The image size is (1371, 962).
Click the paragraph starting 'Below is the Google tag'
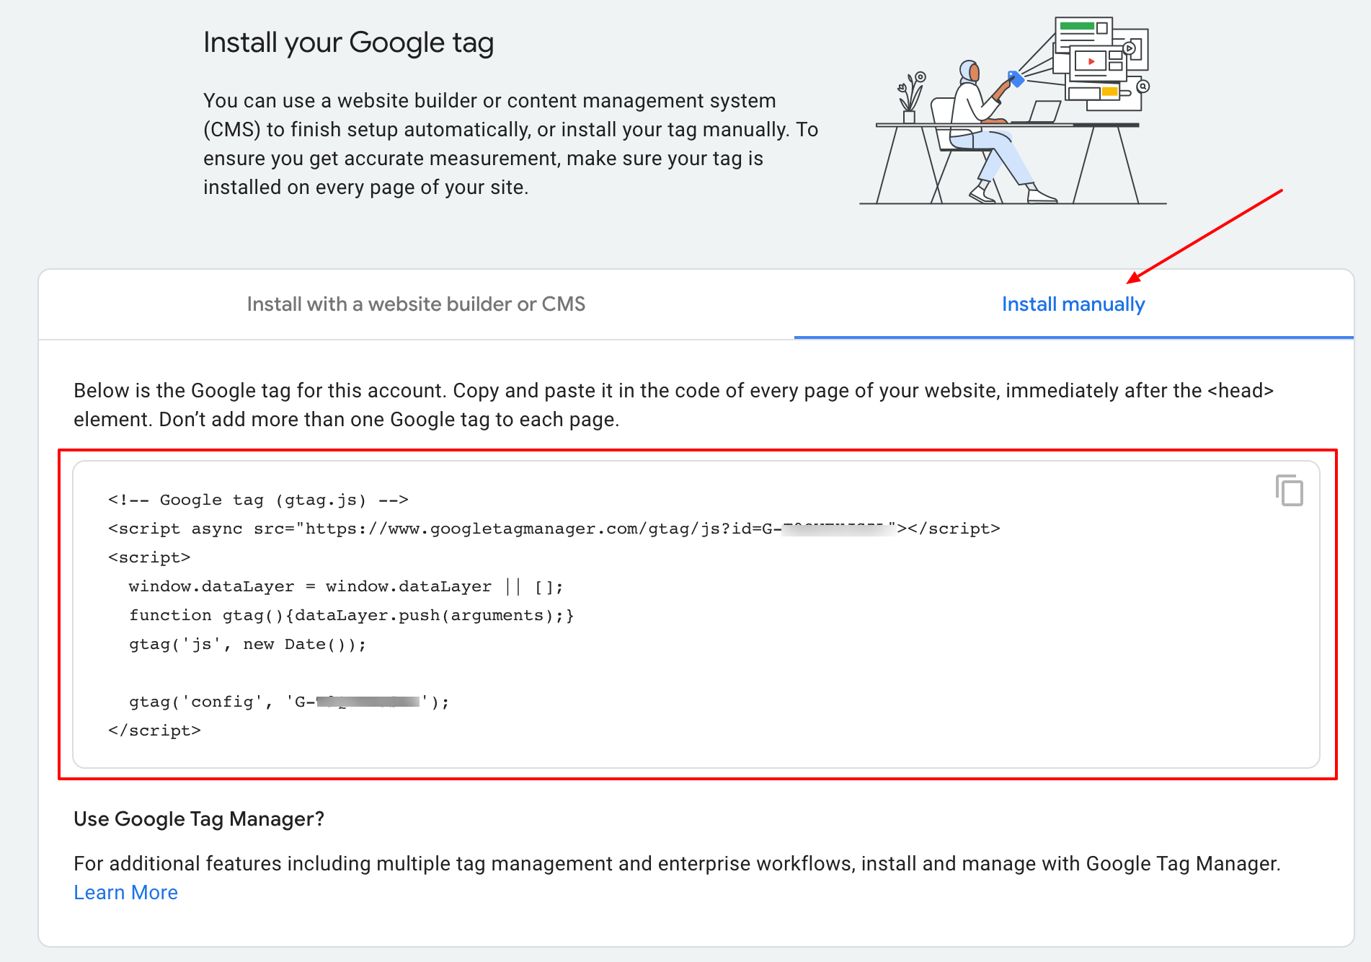click(673, 405)
